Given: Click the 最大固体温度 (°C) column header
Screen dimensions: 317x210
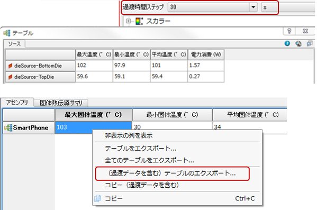Looking at the screenshot, I should point(93,115).
